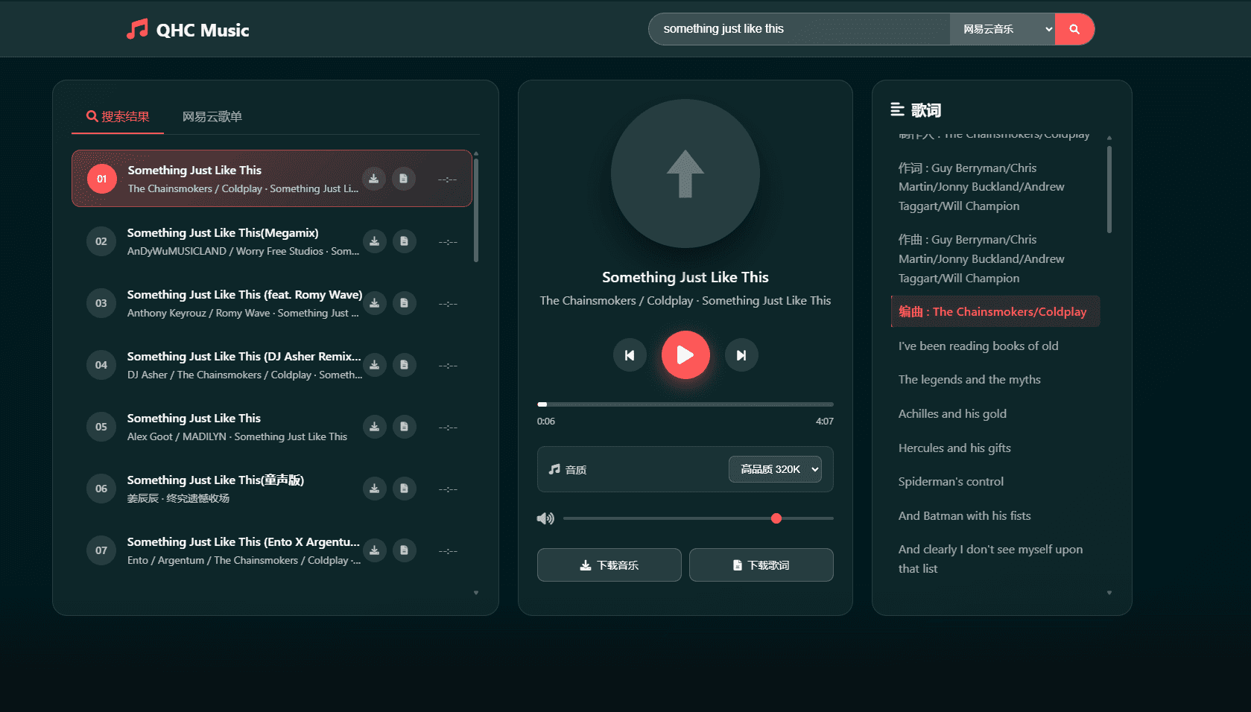The image size is (1251, 712).
Task: Download the feat. Romy Wave track
Action: [x=374, y=303]
